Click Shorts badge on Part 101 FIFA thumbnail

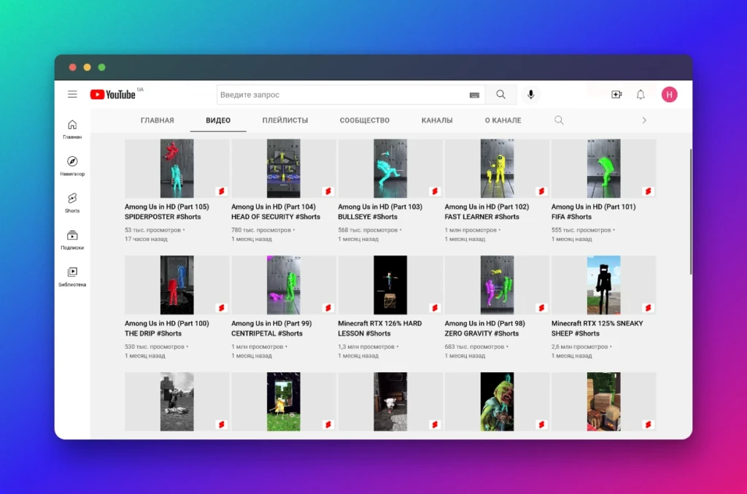click(649, 191)
